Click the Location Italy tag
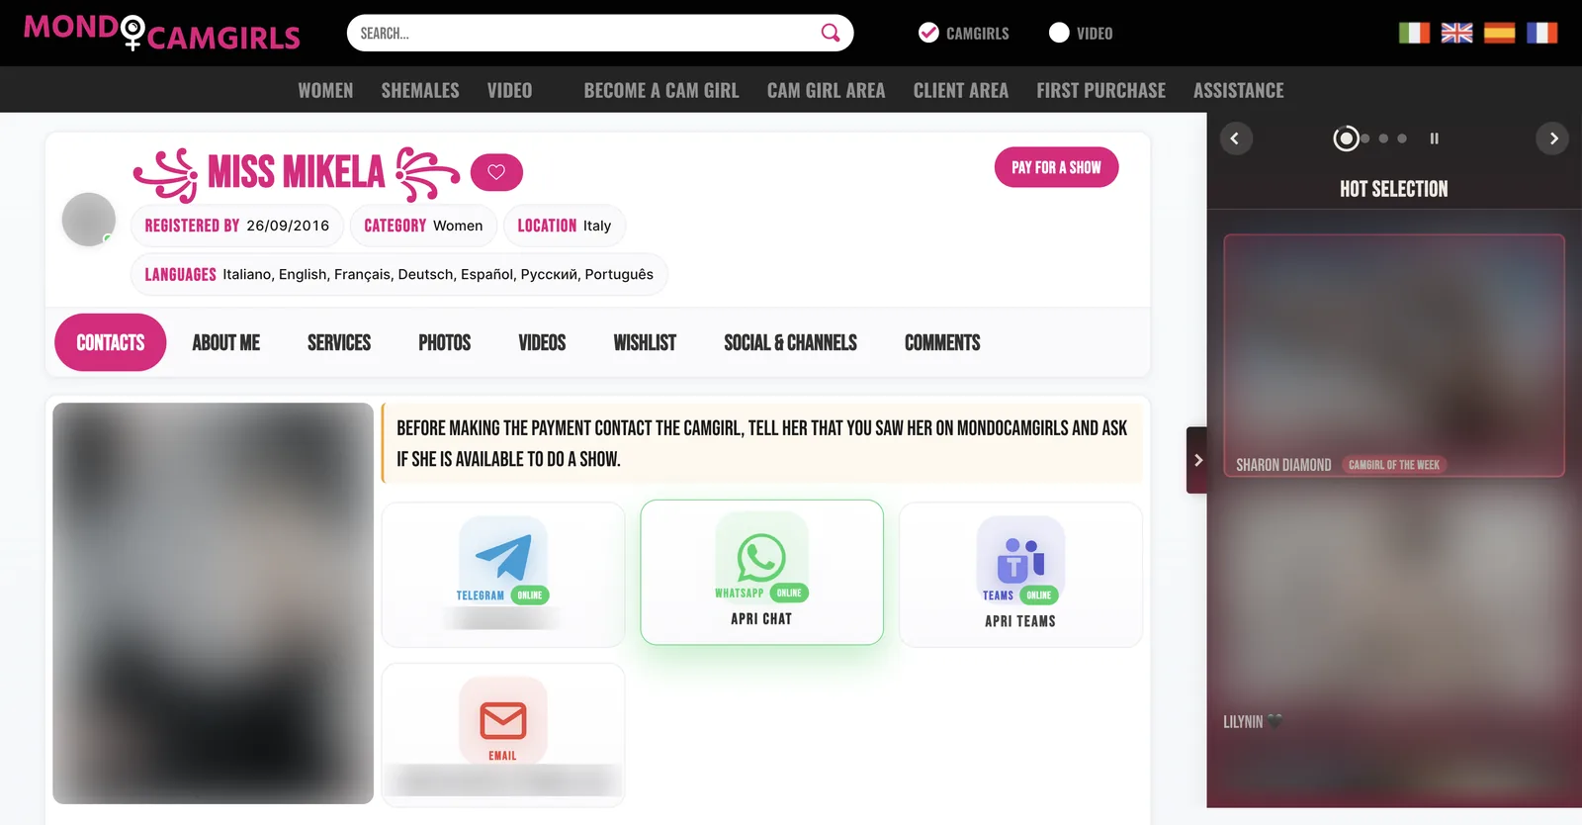1582x825 pixels. click(565, 226)
